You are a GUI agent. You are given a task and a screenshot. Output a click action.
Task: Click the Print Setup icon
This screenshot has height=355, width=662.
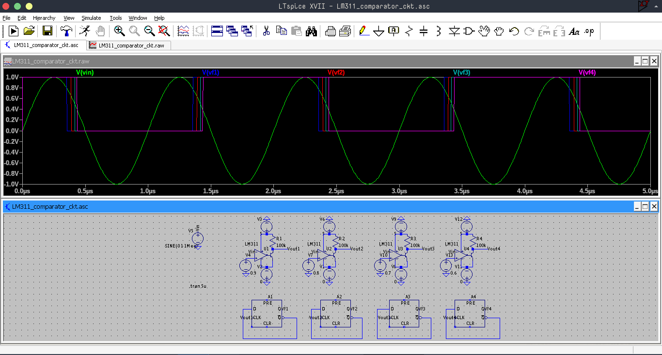click(x=331, y=31)
